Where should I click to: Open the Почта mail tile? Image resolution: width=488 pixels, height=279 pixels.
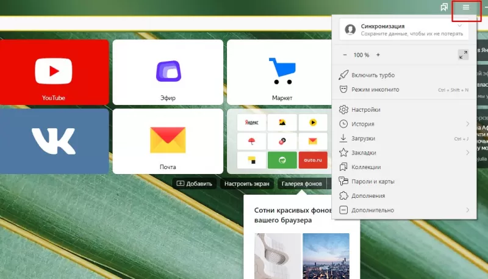click(x=168, y=141)
